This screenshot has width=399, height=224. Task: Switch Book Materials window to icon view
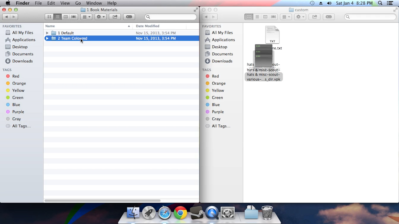coord(49,17)
